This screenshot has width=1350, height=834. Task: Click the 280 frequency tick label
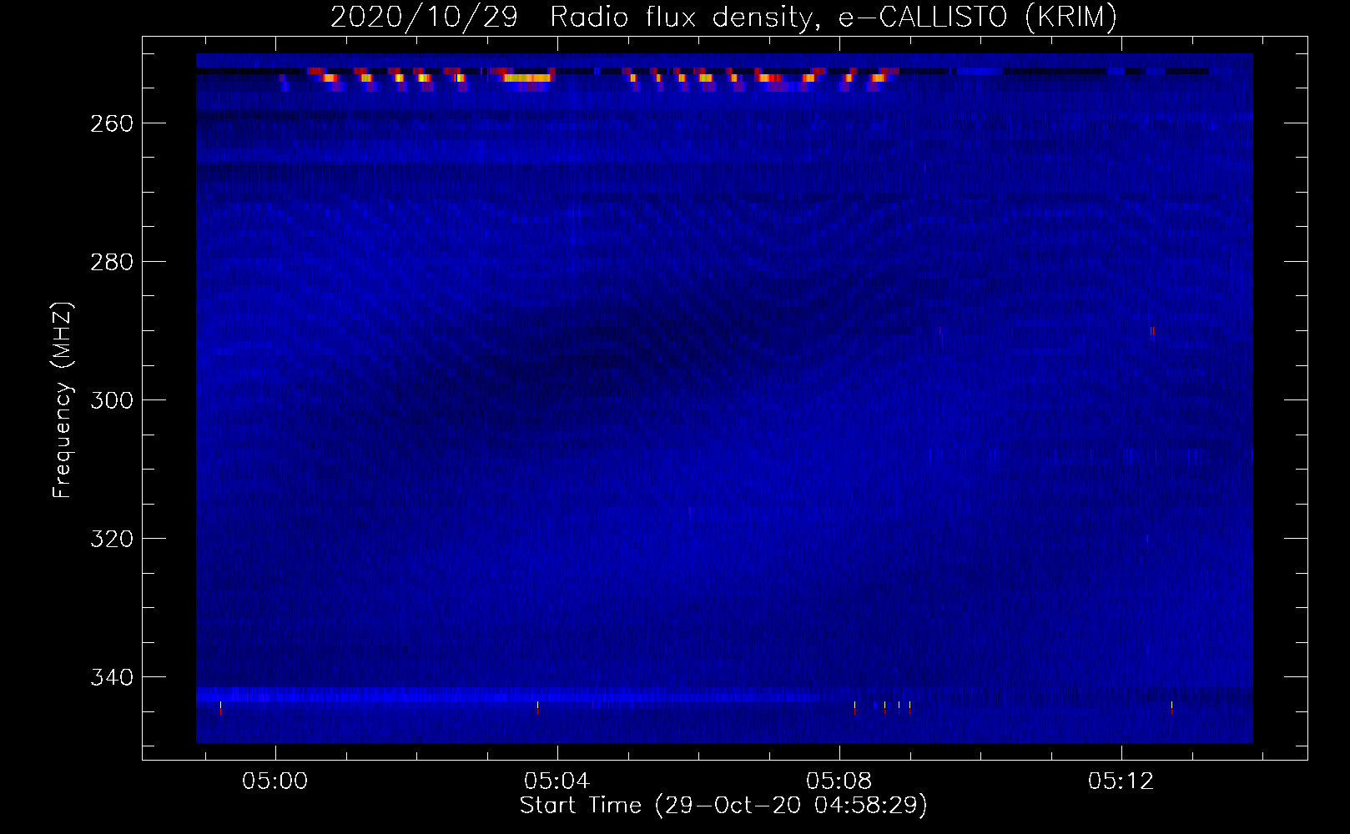[112, 262]
